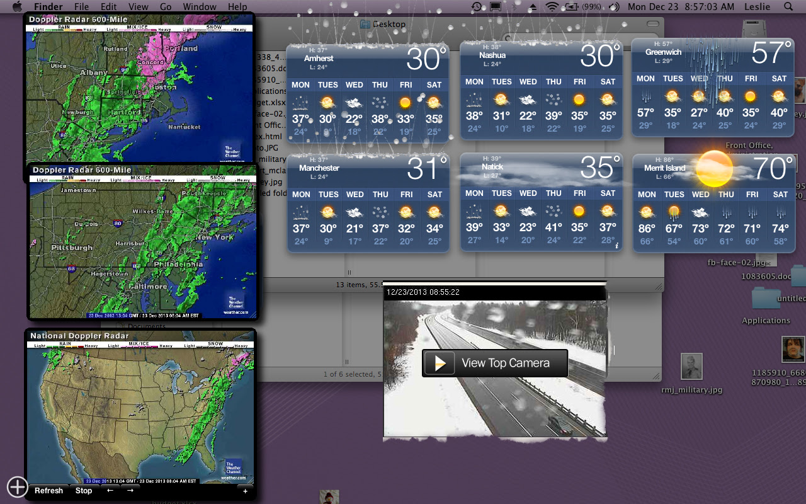This screenshot has height=504, width=806.
Task: Open the Edit menu
Action: point(109,7)
